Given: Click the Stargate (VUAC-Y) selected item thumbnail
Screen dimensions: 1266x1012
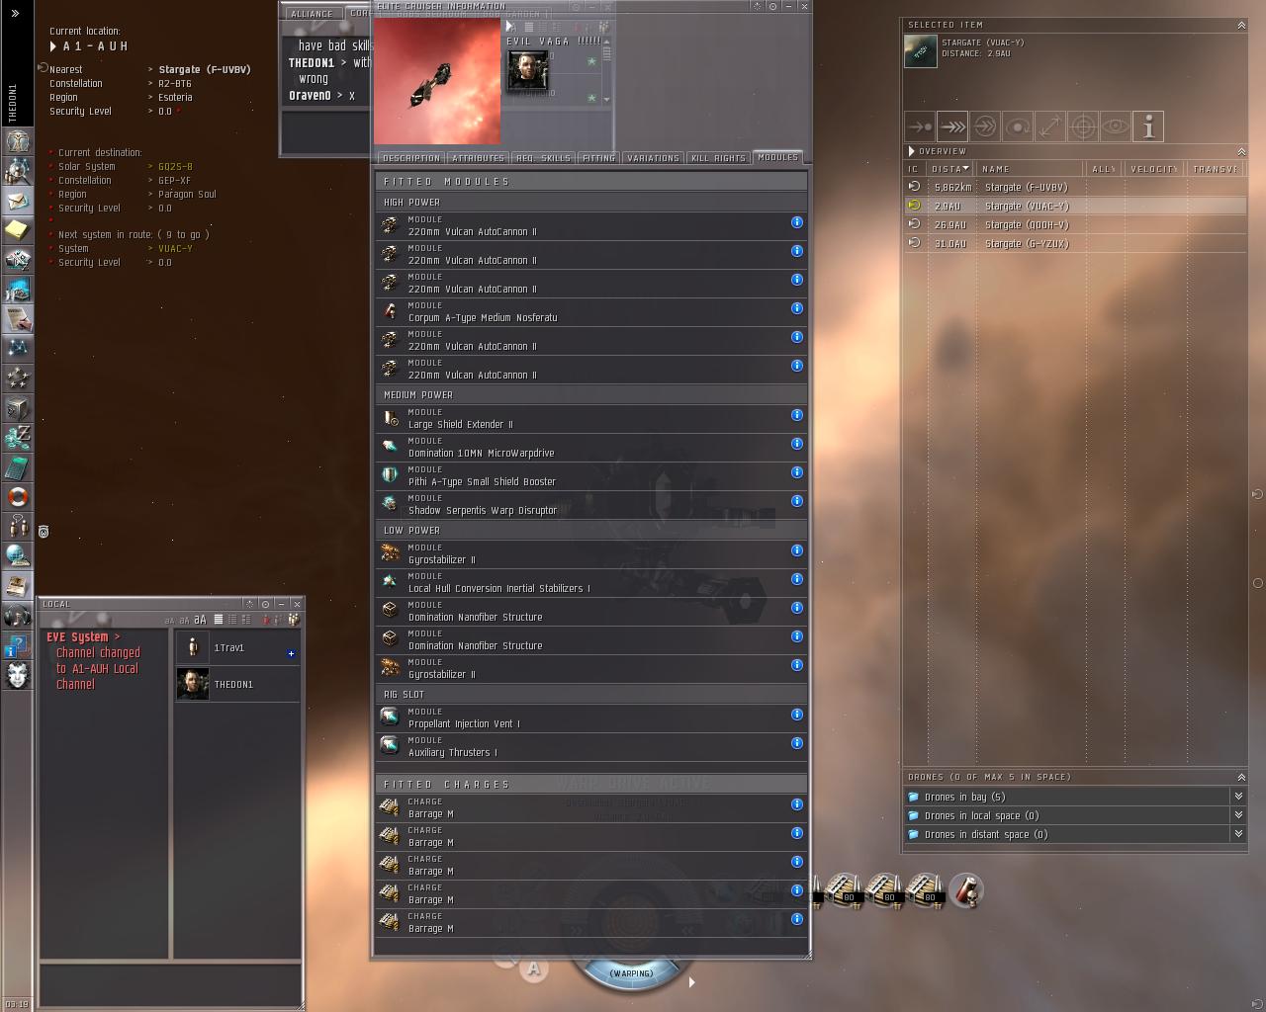Looking at the screenshot, I should 921,51.
